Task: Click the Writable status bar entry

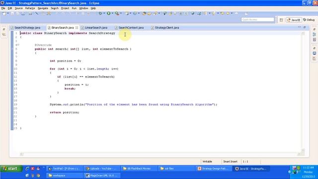Action: tap(207, 162)
